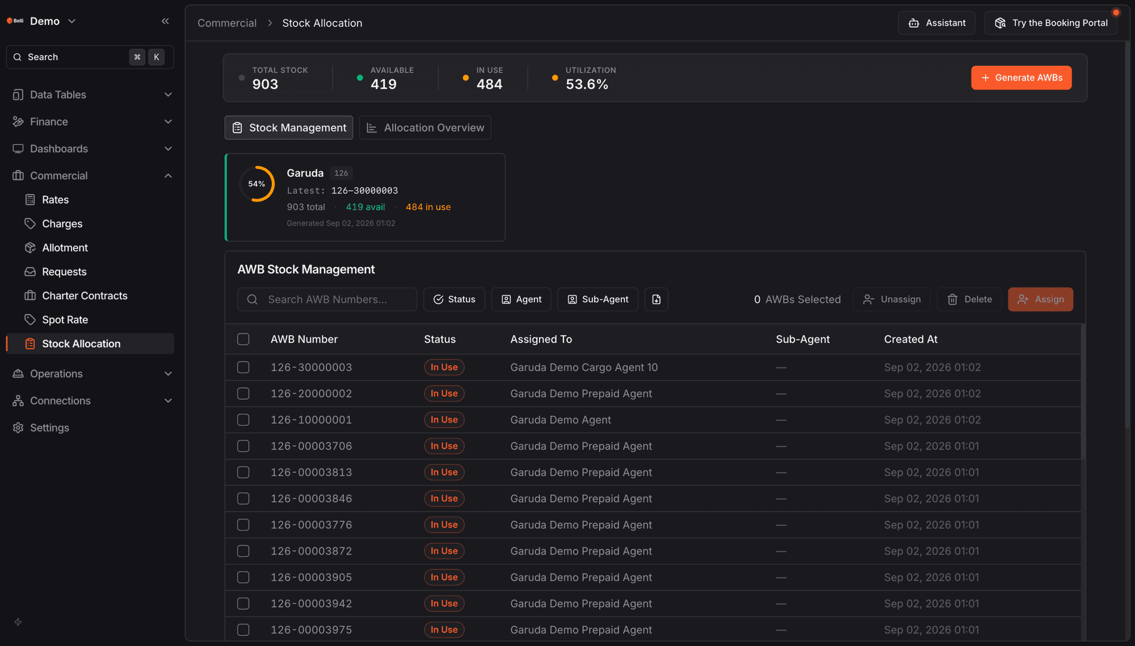
Task: Open Charter Contracts in the sidebar
Action: pyautogui.click(x=90, y=295)
